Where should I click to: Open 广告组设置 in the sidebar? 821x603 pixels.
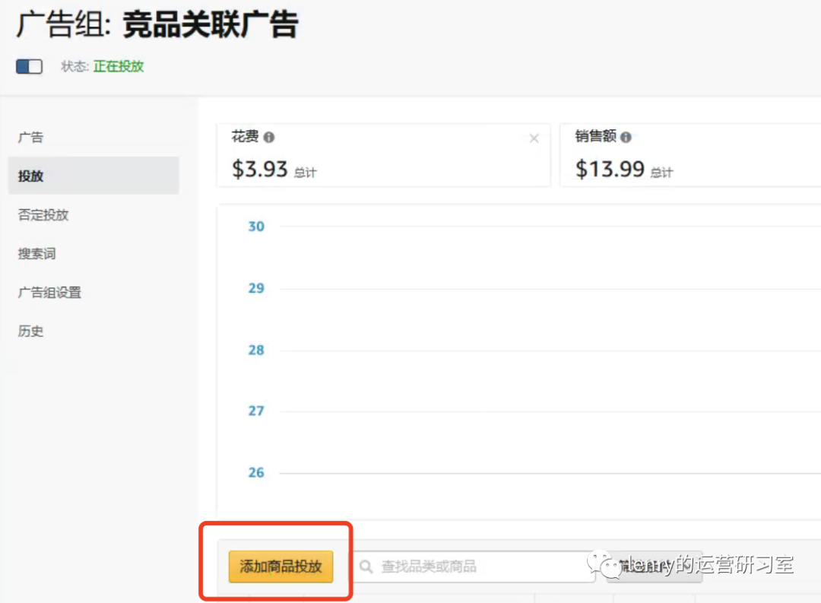[49, 292]
